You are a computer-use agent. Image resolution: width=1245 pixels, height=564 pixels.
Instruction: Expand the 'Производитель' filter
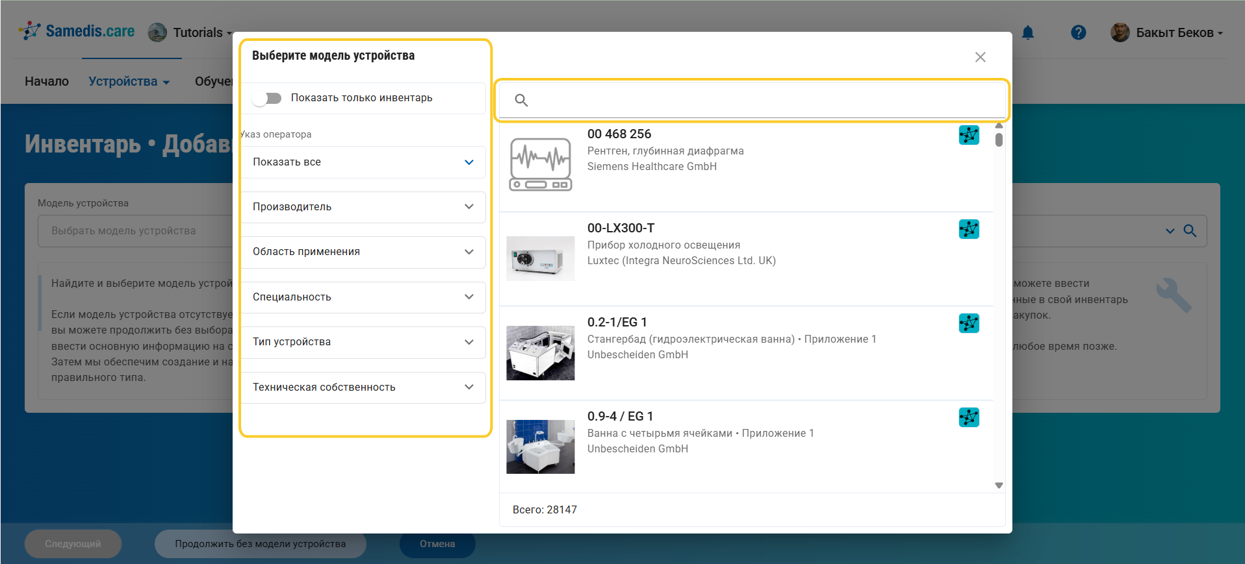tap(363, 207)
